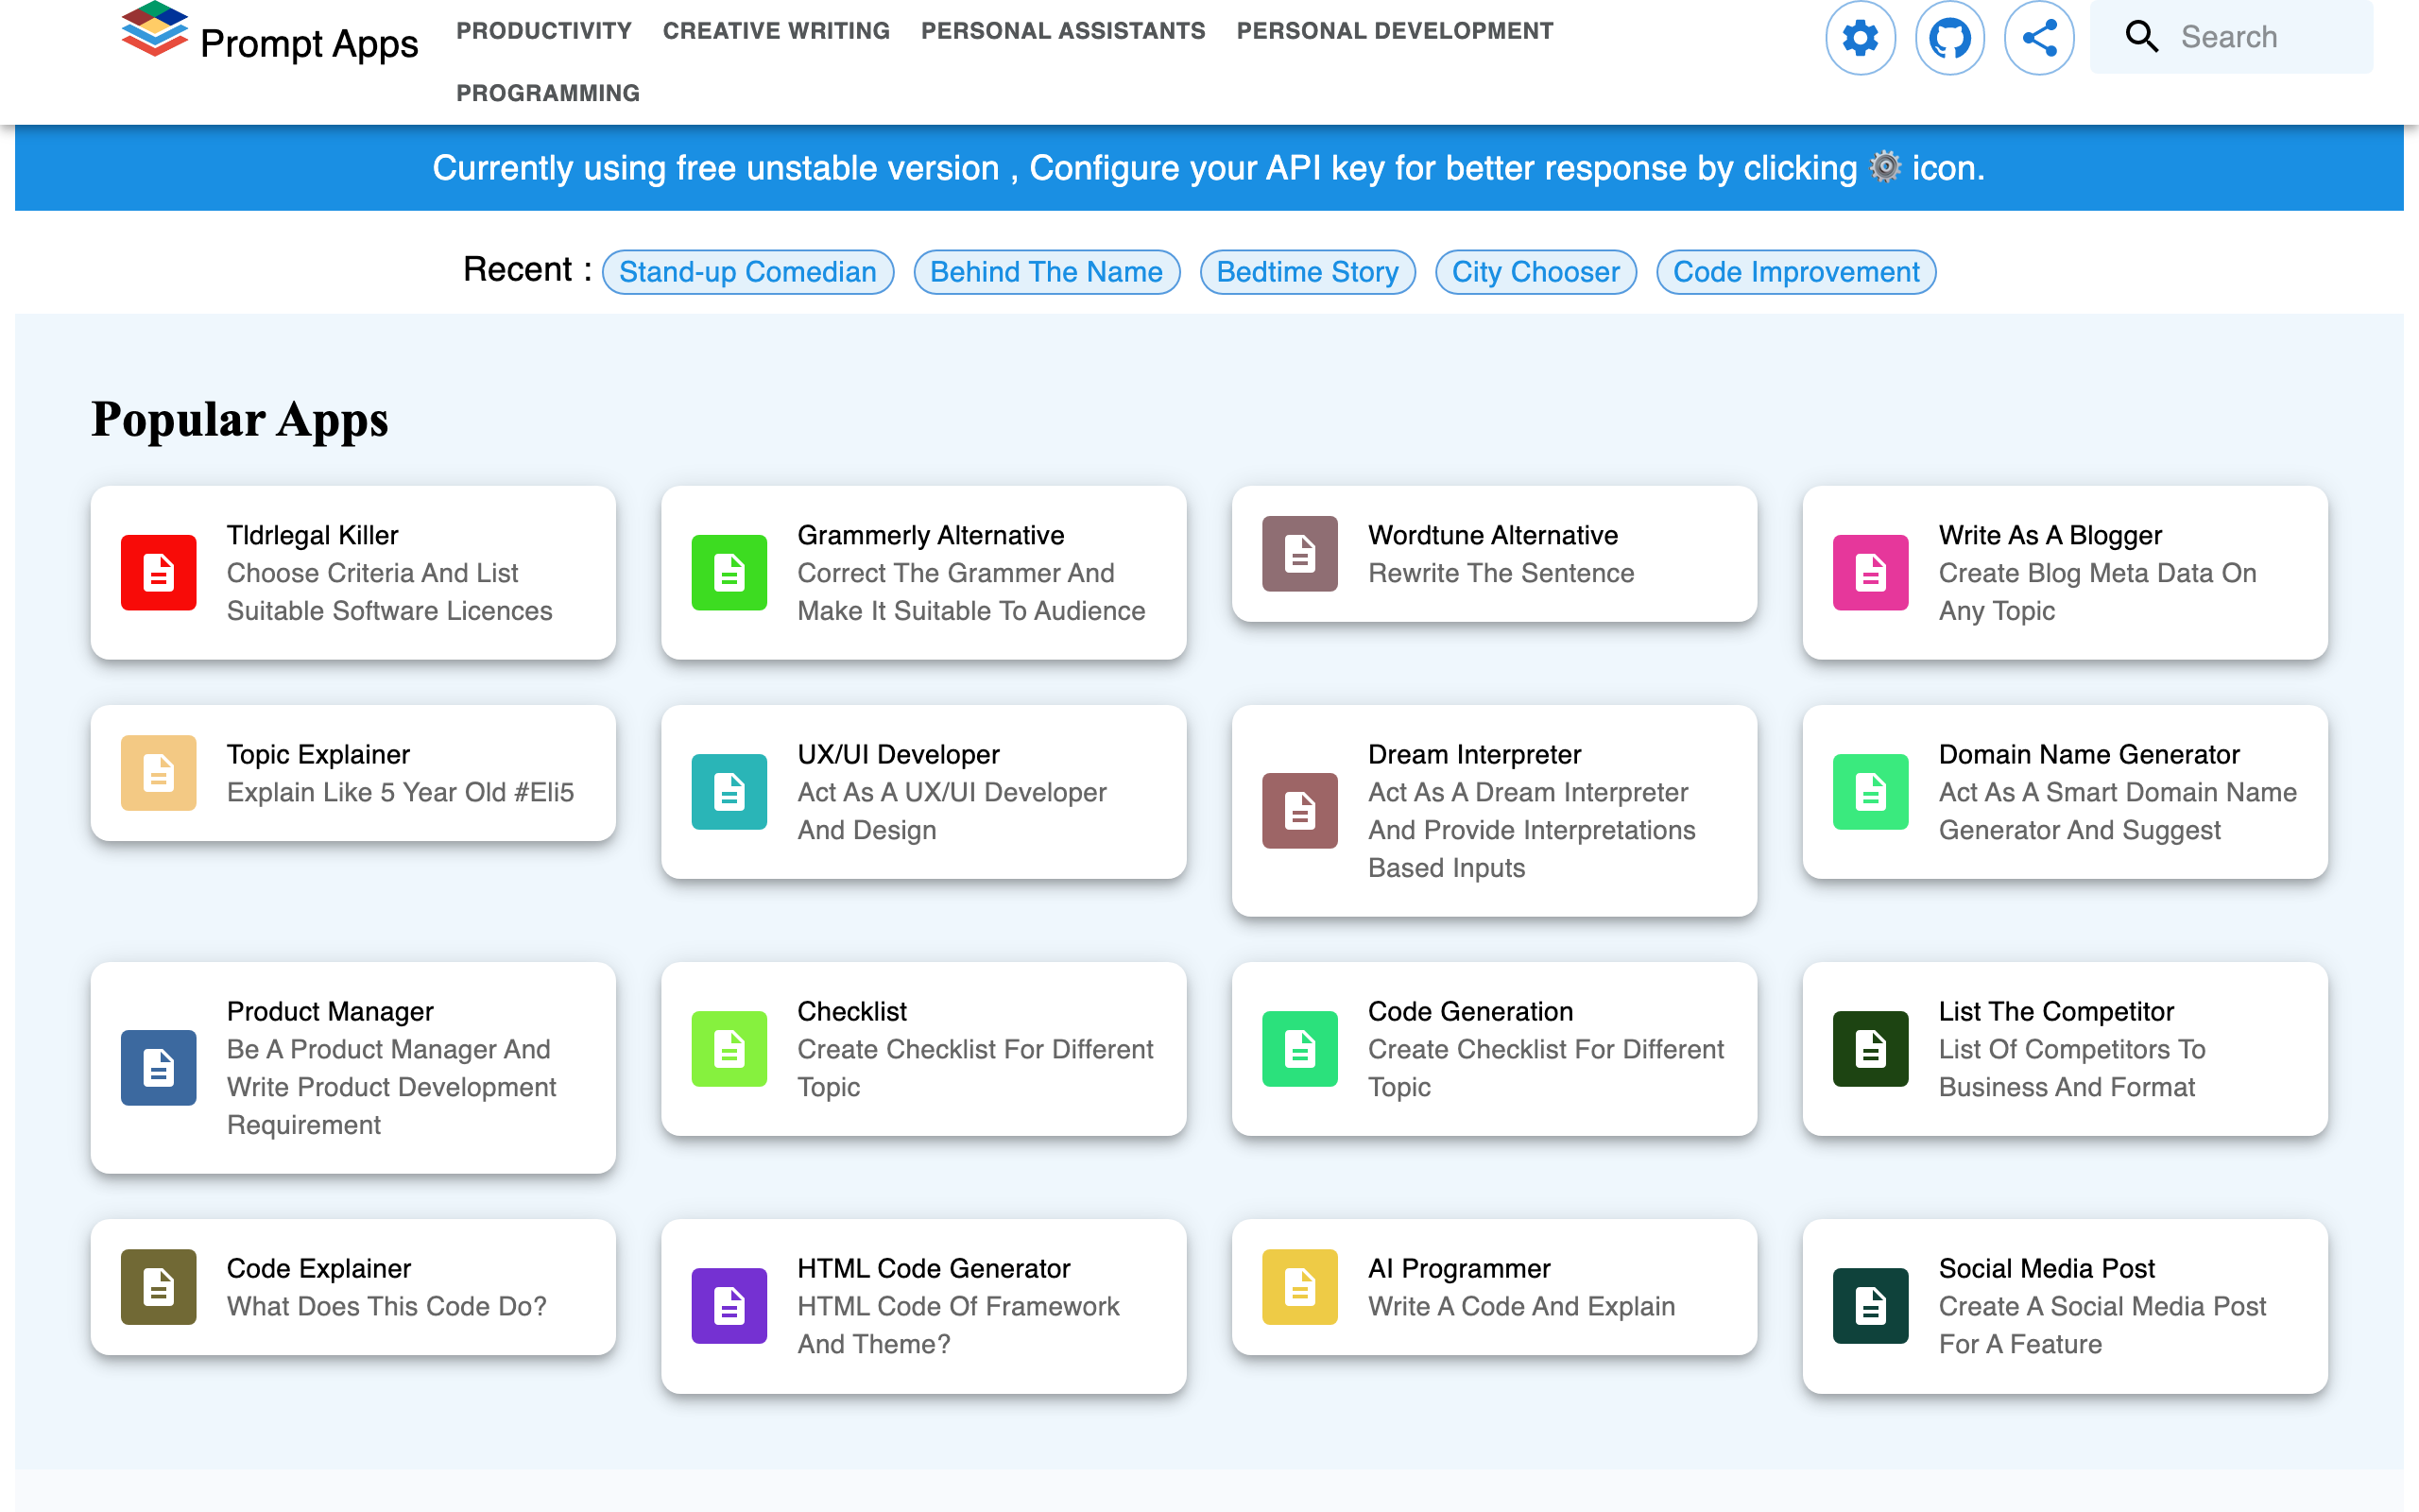Click the Social Media Post icon
Image resolution: width=2419 pixels, height=1512 pixels.
point(1870,1305)
